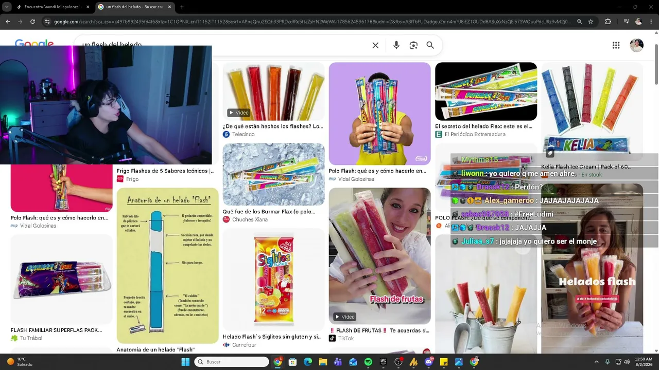This screenshot has width=659, height=370.
Task: Open the Google apps grid
Action: [616, 45]
